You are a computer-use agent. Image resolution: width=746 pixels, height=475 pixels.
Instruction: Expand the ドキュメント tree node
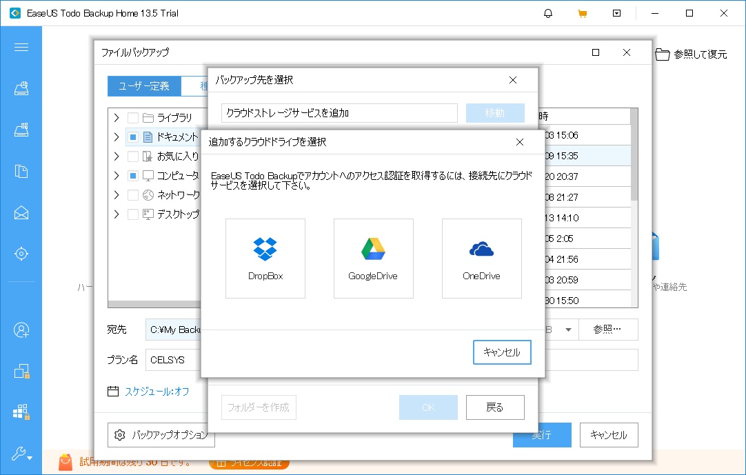117,137
